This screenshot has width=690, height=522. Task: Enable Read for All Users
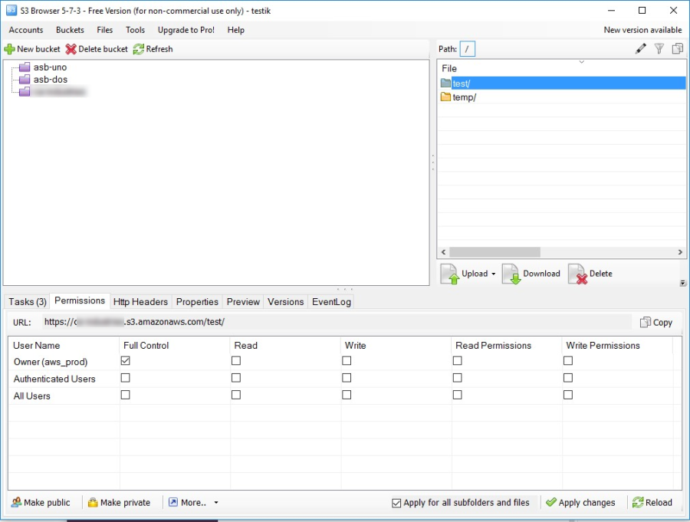[236, 395]
